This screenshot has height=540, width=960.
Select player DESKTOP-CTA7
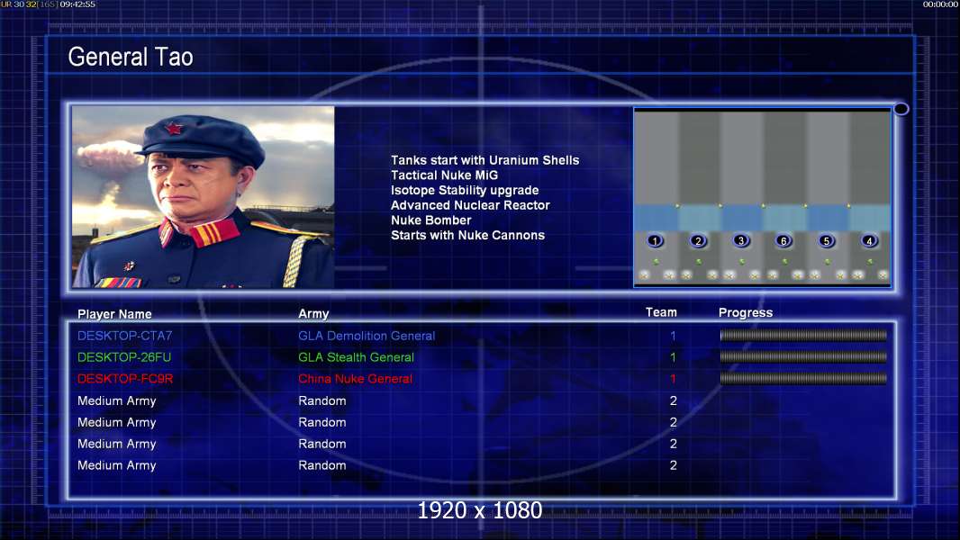click(x=125, y=336)
